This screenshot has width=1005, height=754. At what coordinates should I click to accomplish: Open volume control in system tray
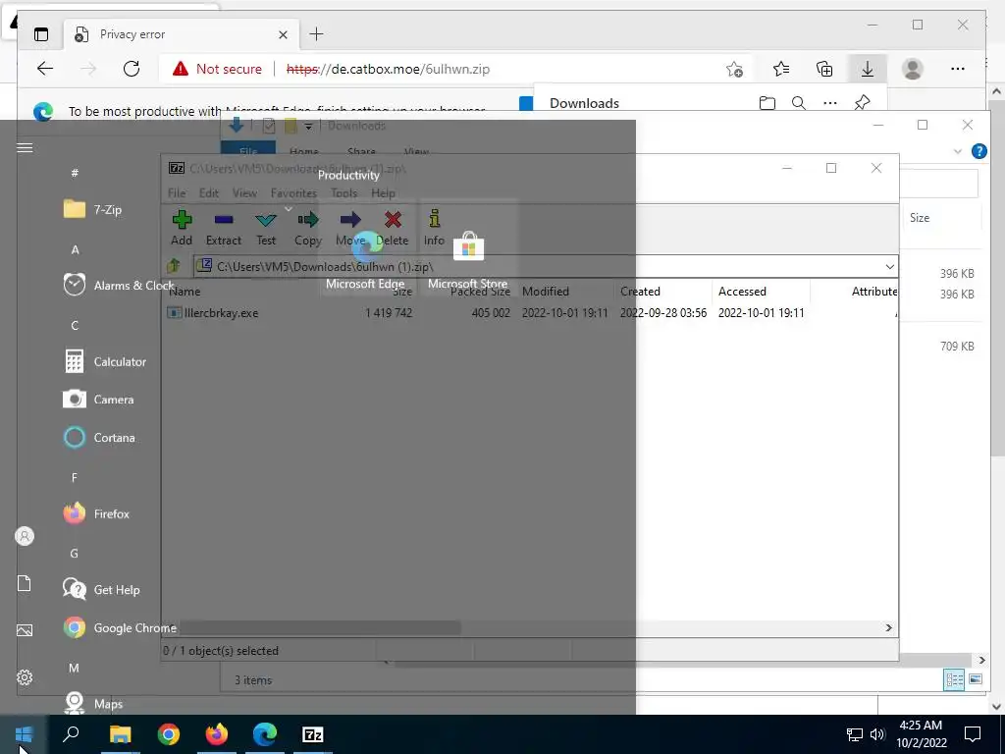tap(877, 734)
